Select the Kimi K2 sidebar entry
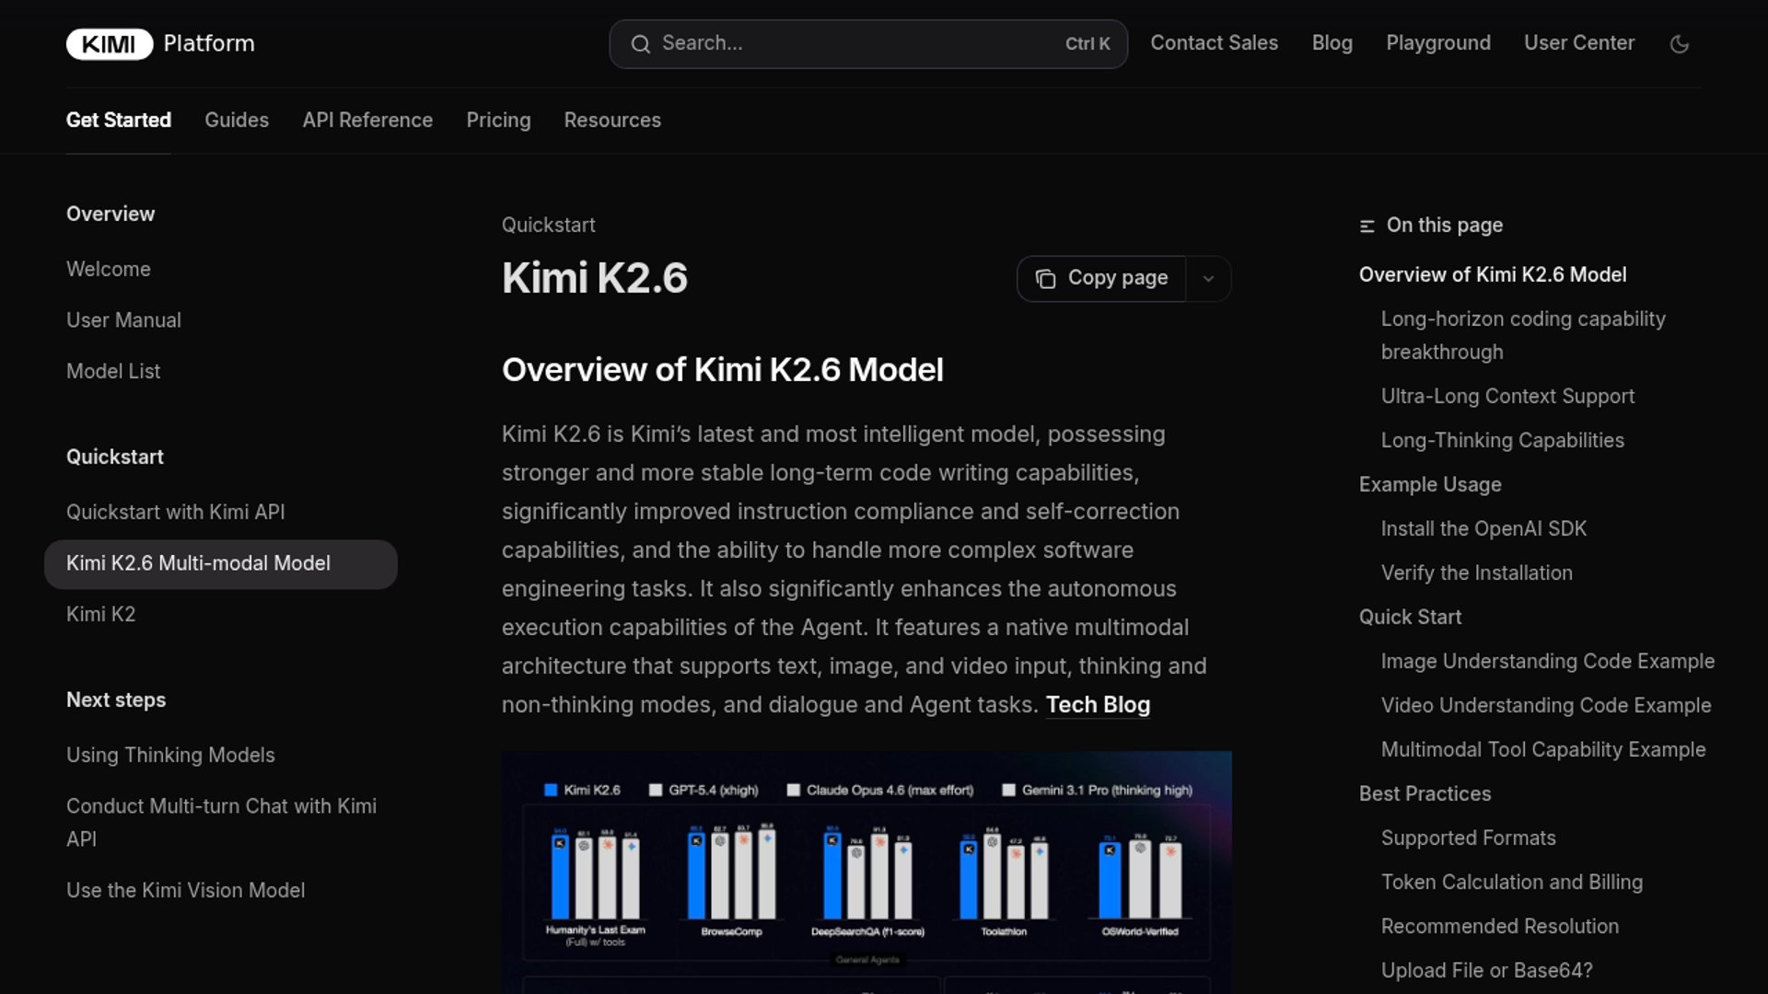The image size is (1768, 994). (100, 614)
